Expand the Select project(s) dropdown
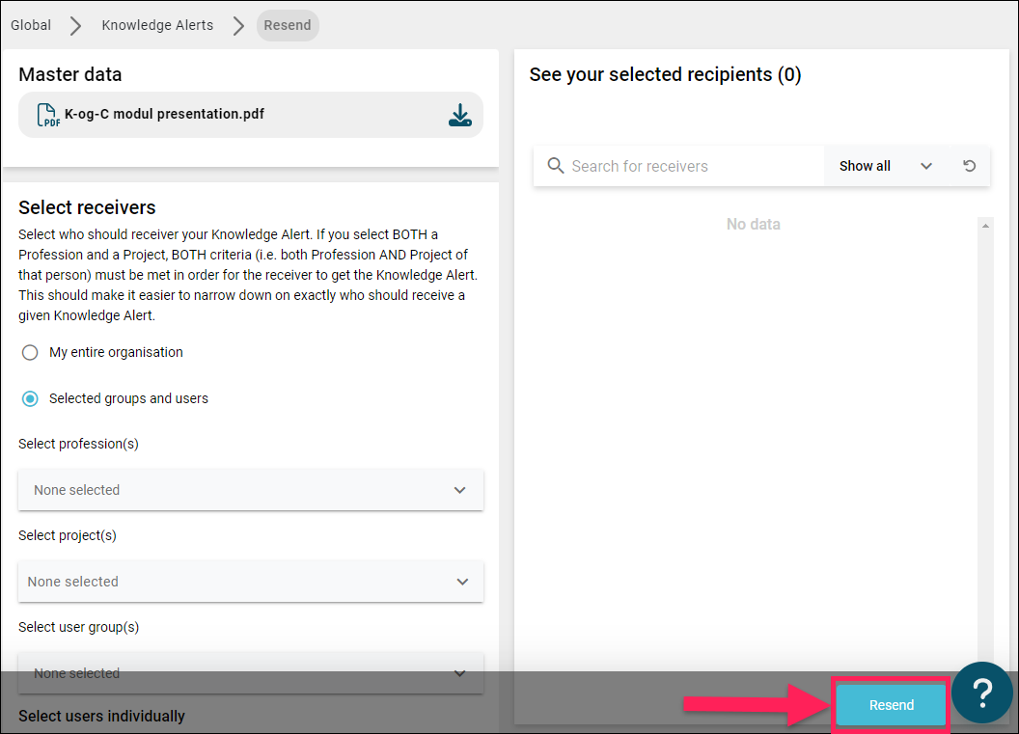1019x734 pixels. pos(250,582)
